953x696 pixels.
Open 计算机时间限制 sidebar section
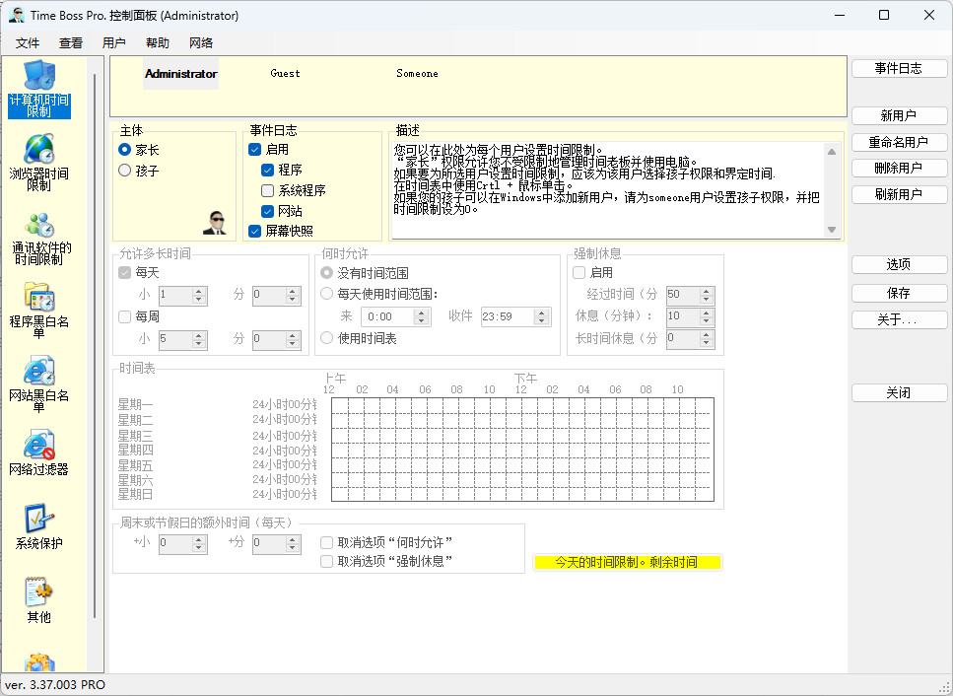pyautogui.click(x=38, y=89)
